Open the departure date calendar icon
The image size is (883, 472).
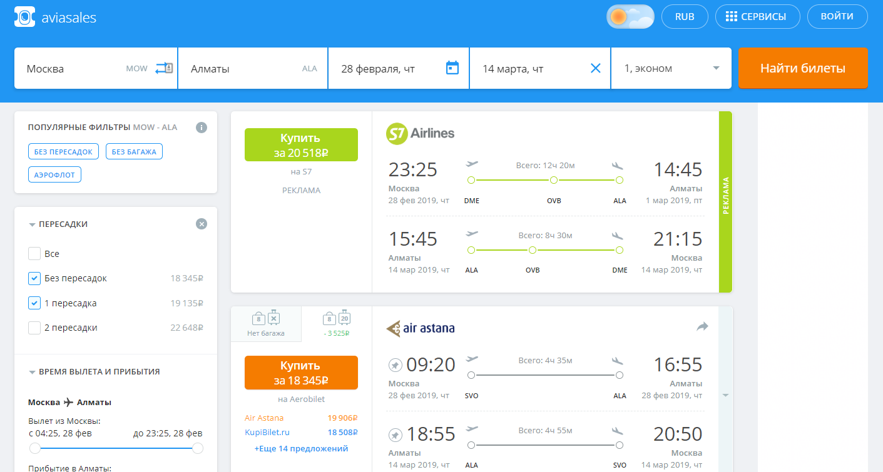pos(452,68)
